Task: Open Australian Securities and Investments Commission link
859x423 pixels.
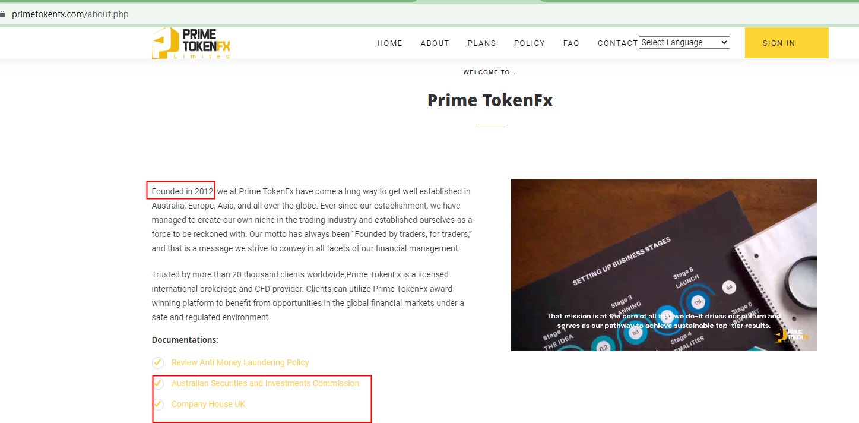Action: (265, 383)
